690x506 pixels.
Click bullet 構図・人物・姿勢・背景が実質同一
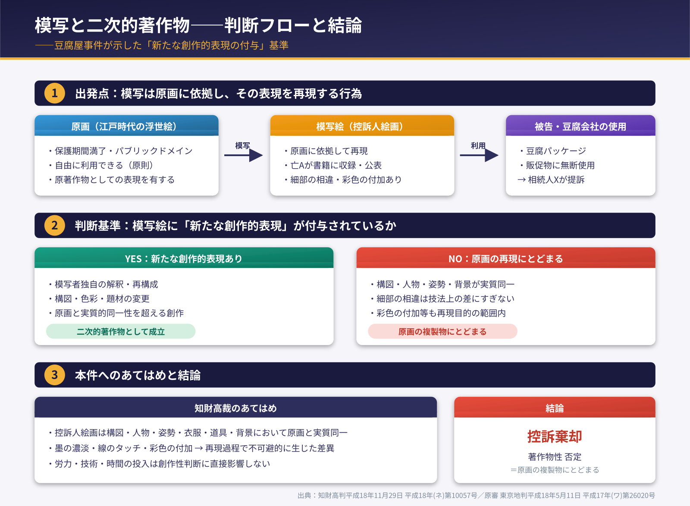[441, 284]
